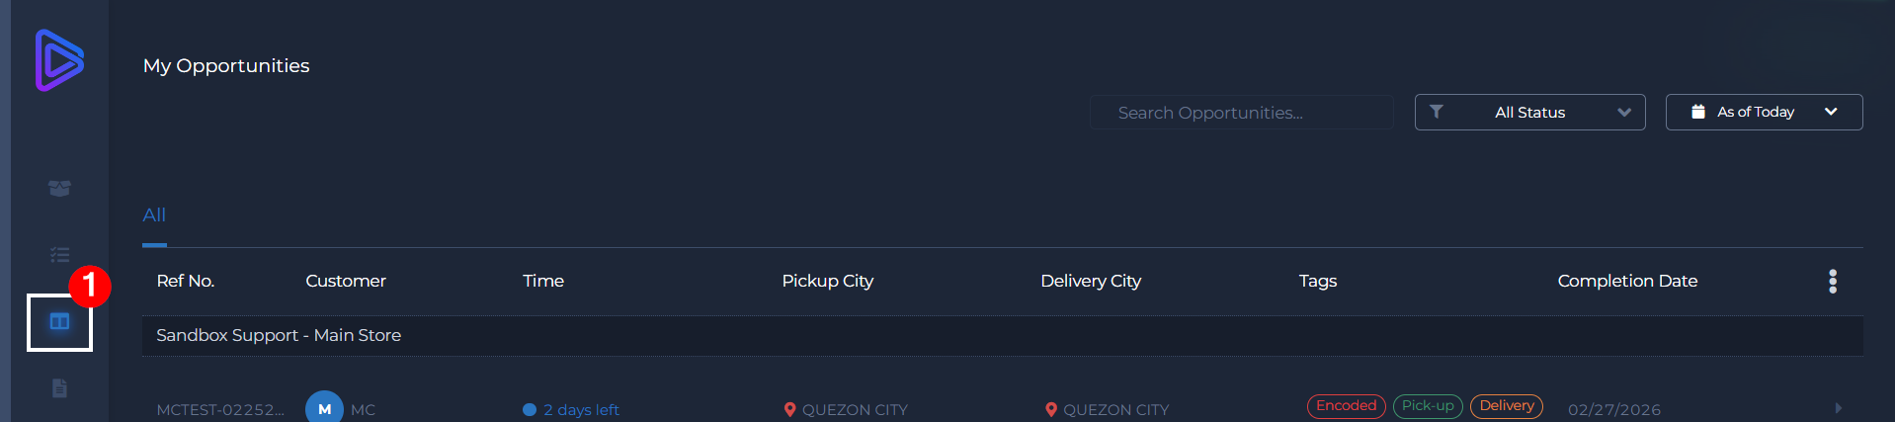Image resolution: width=1895 pixels, height=422 pixels.
Task: Sort by Completion Date column header
Action: [1627, 281]
